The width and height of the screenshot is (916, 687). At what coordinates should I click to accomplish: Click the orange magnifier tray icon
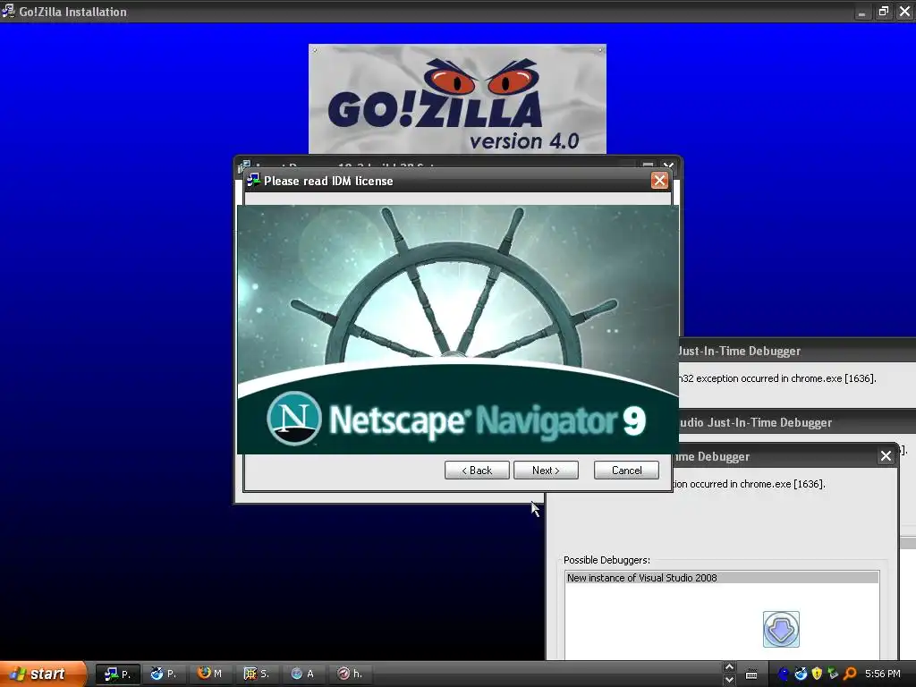[850, 674]
